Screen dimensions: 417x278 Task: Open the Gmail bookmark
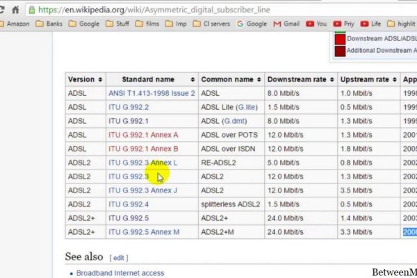coord(286,24)
